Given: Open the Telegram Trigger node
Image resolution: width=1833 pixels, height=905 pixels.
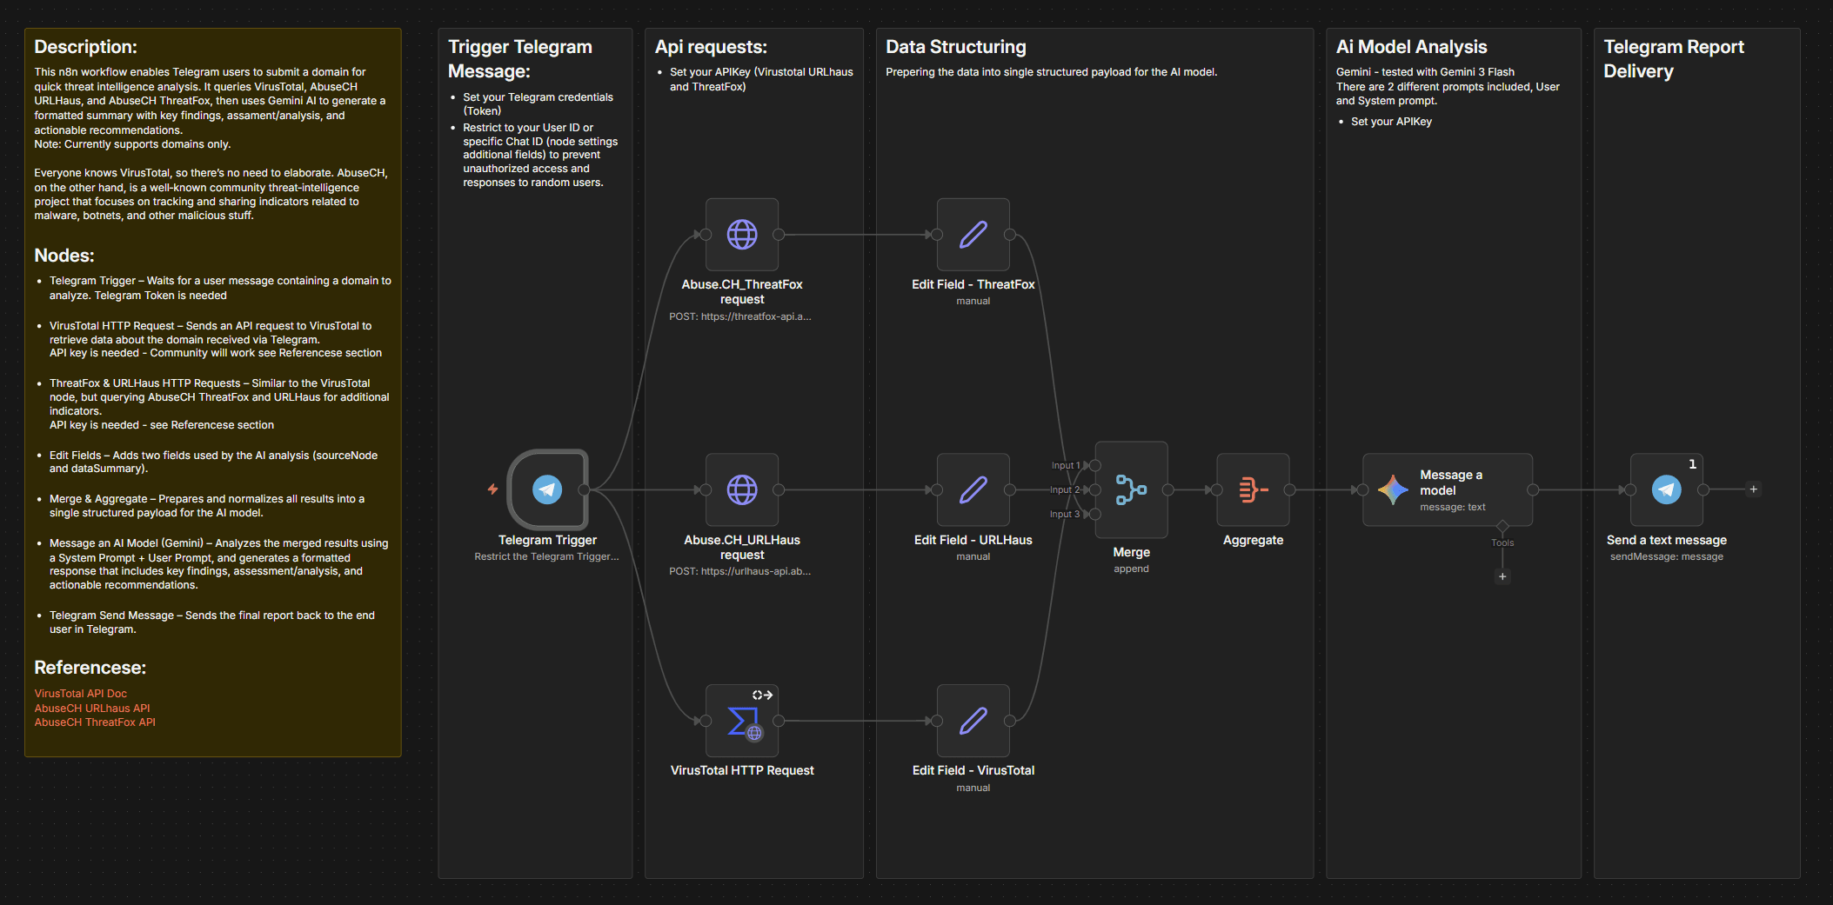Looking at the screenshot, I should [x=547, y=489].
